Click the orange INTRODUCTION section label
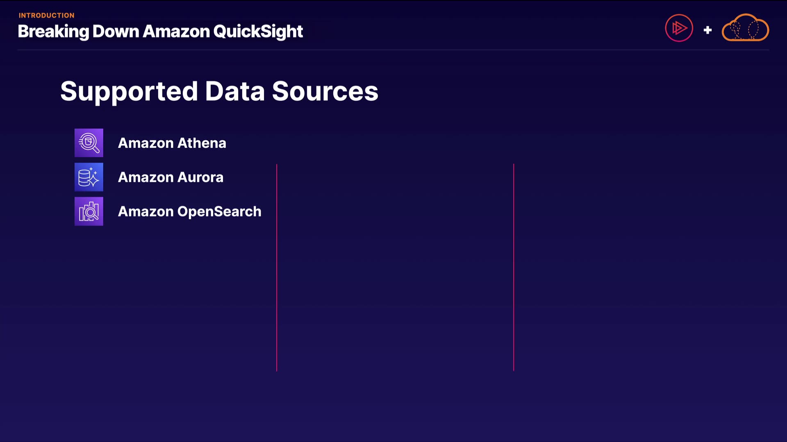 (46, 16)
